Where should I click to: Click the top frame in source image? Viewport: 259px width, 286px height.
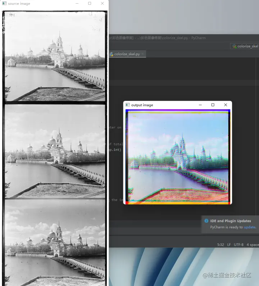[x=55, y=56]
